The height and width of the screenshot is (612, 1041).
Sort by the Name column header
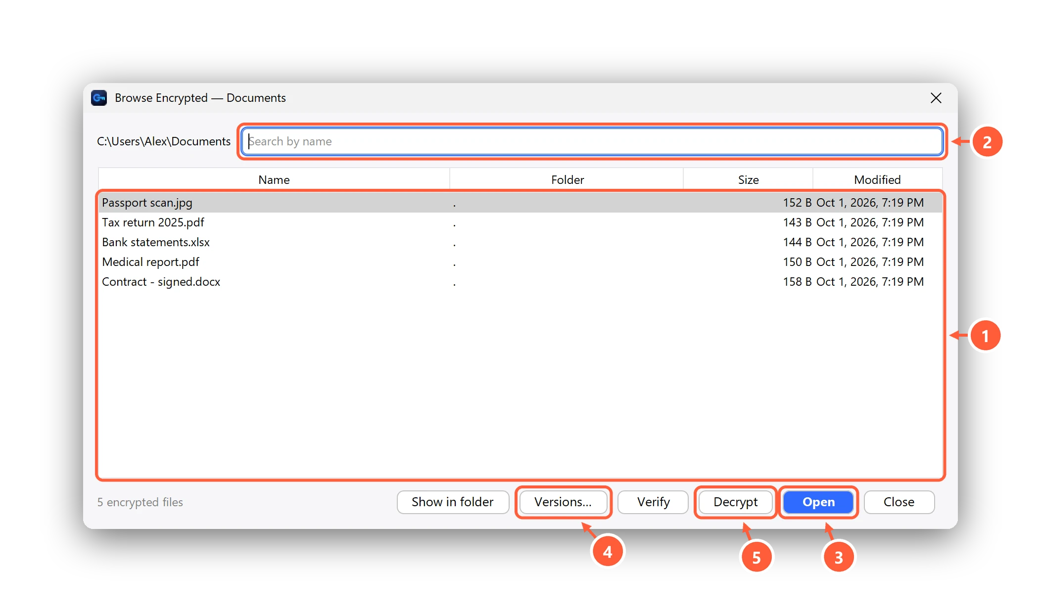pos(274,179)
